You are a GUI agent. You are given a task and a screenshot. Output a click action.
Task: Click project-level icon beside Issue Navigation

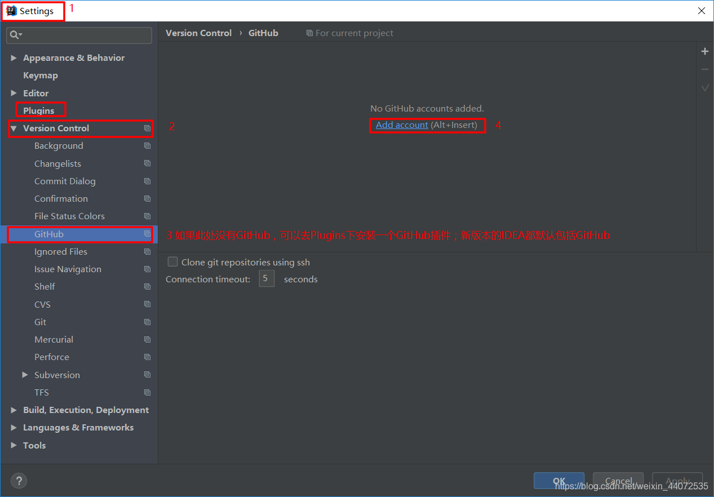(147, 269)
